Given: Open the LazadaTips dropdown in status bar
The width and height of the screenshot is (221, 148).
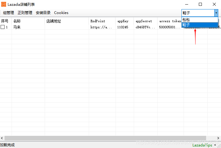Looking at the screenshot, I should coord(204,145).
